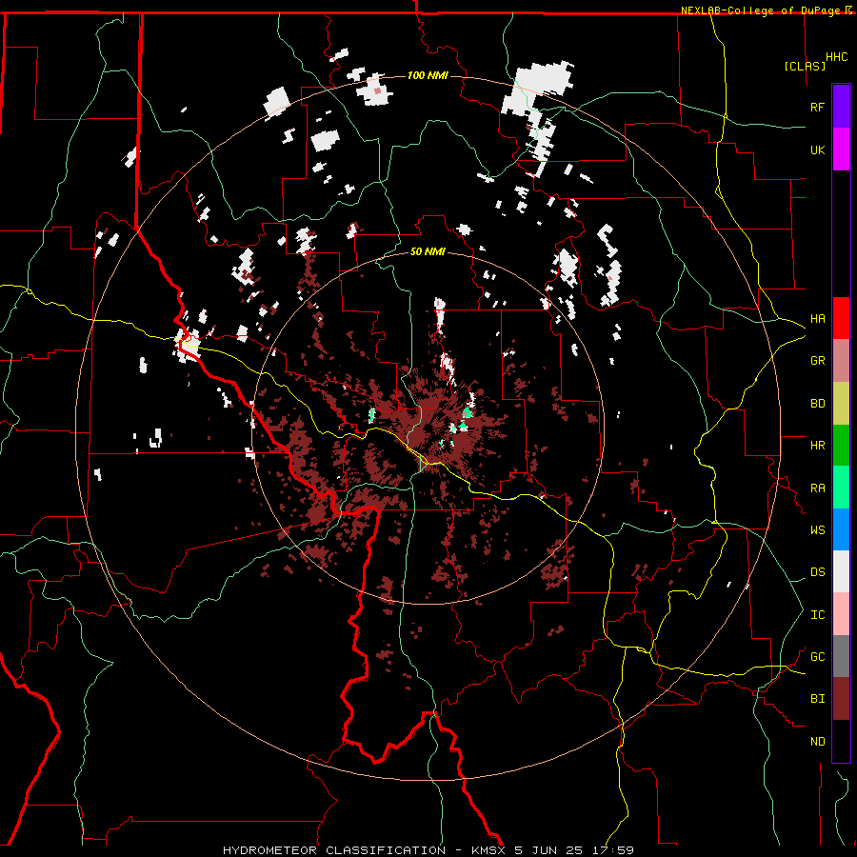Click the GC gray legend swatch
Screen dimensions: 857x857
(841, 656)
